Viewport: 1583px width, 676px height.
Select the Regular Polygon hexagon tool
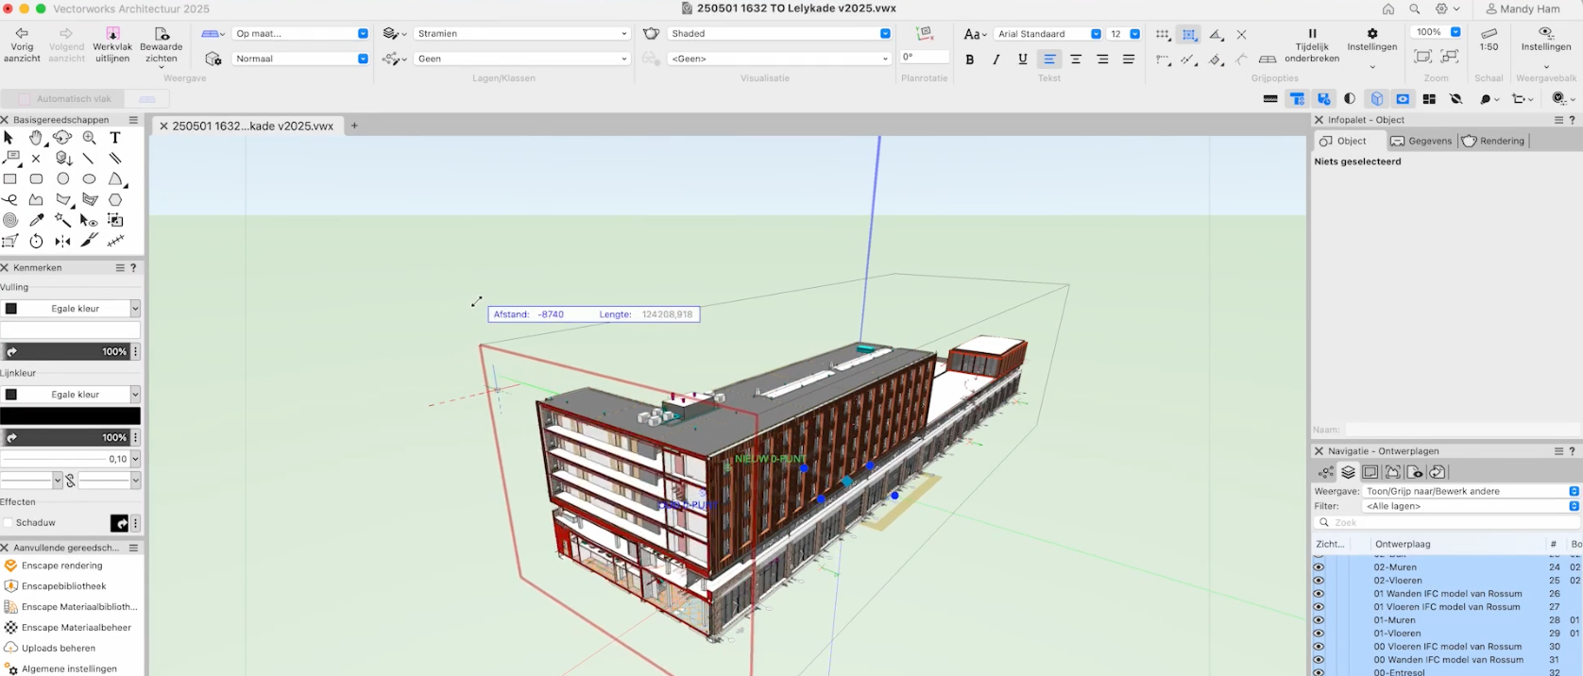point(115,200)
